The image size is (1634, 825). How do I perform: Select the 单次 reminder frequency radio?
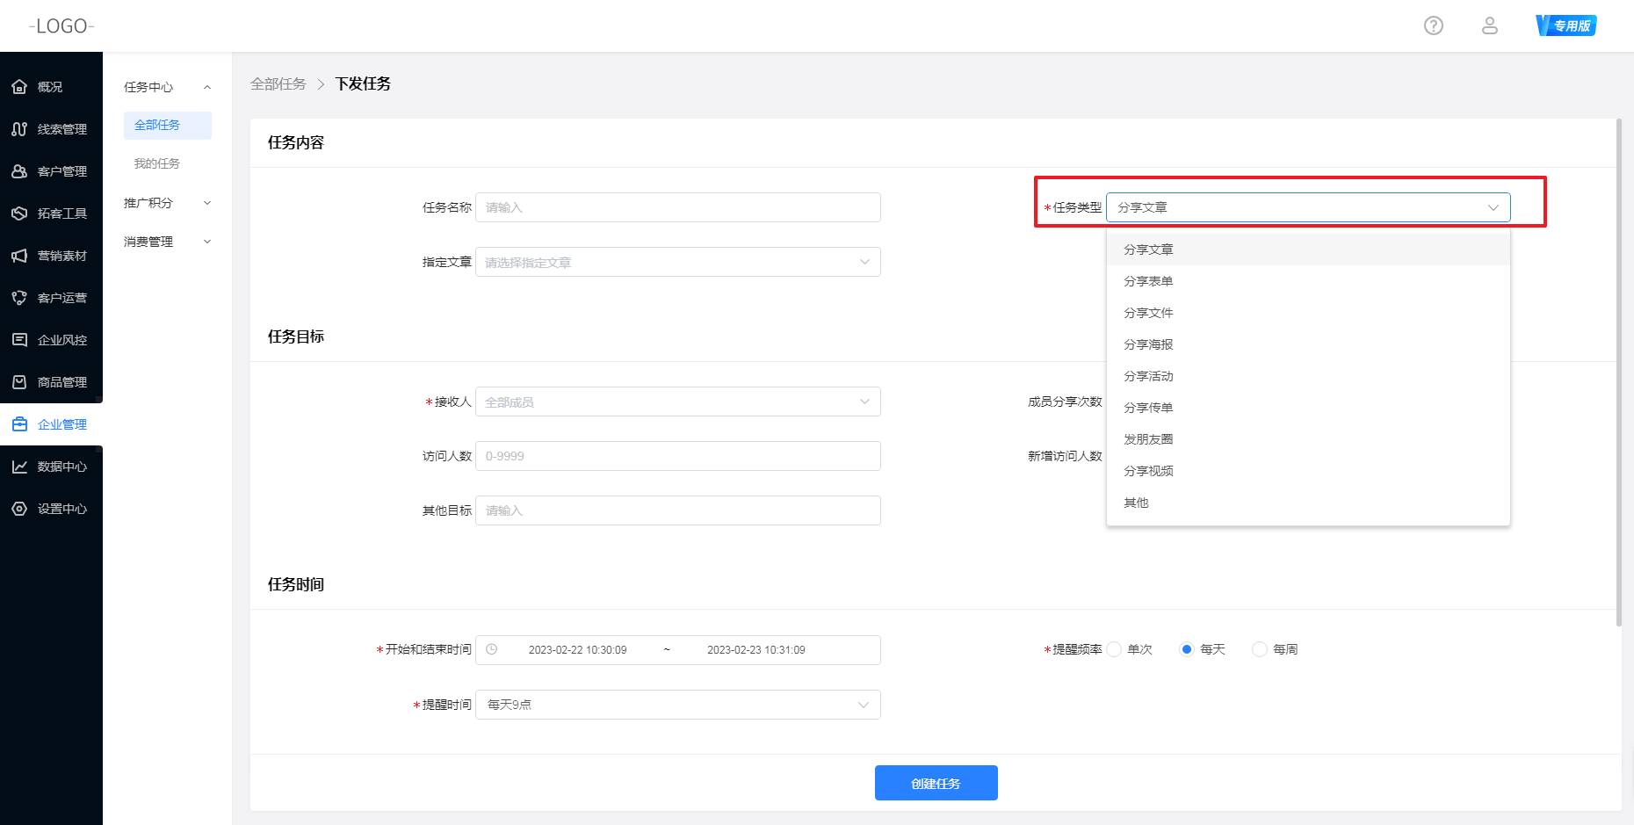coord(1114,649)
